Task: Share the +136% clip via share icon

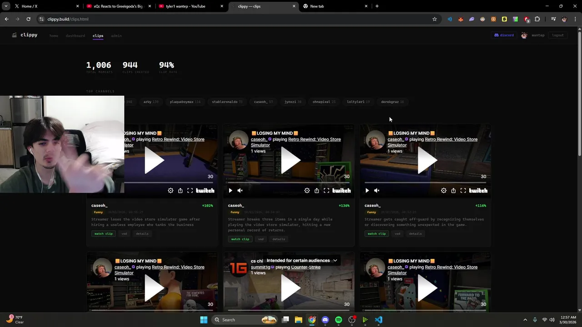Action: coord(317,191)
